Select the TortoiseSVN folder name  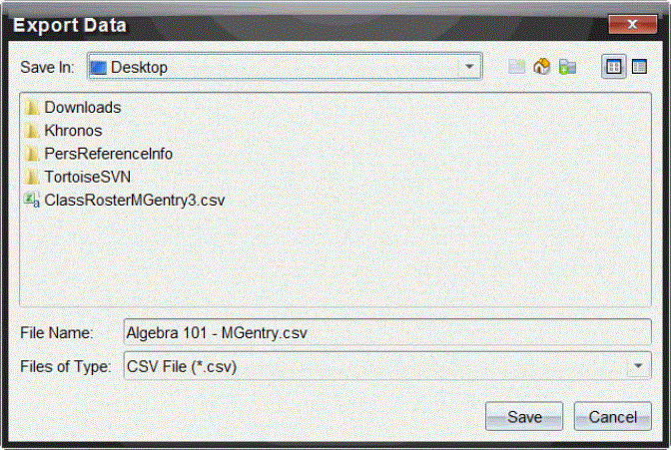(x=87, y=177)
